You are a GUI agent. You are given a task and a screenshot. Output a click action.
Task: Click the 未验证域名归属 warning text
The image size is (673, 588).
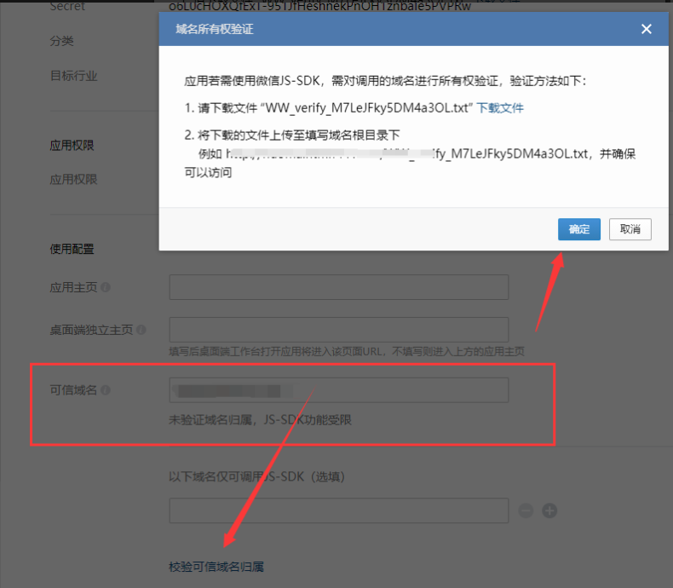click(260, 420)
